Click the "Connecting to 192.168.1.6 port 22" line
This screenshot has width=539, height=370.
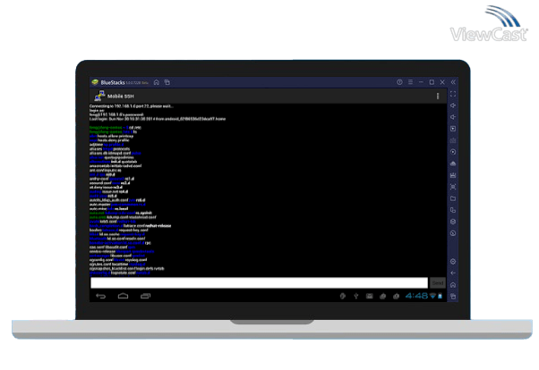(x=132, y=106)
